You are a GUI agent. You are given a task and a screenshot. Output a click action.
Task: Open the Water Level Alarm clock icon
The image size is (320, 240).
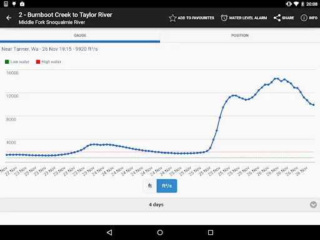[224, 18]
